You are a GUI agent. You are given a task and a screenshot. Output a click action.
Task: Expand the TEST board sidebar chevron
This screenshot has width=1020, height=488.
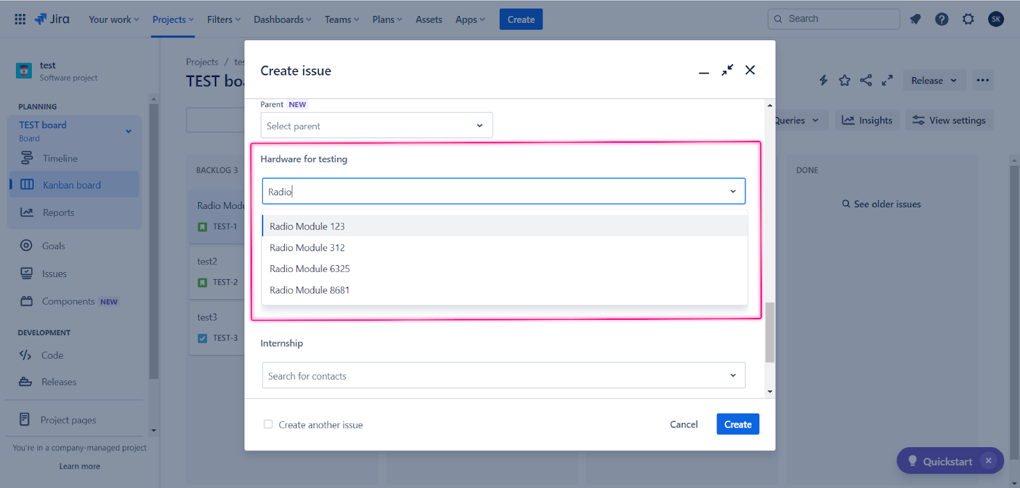(129, 131)
